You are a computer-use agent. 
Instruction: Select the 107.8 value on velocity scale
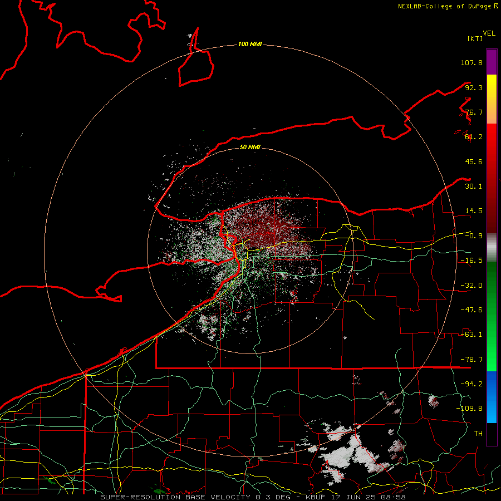pos(471,62)
